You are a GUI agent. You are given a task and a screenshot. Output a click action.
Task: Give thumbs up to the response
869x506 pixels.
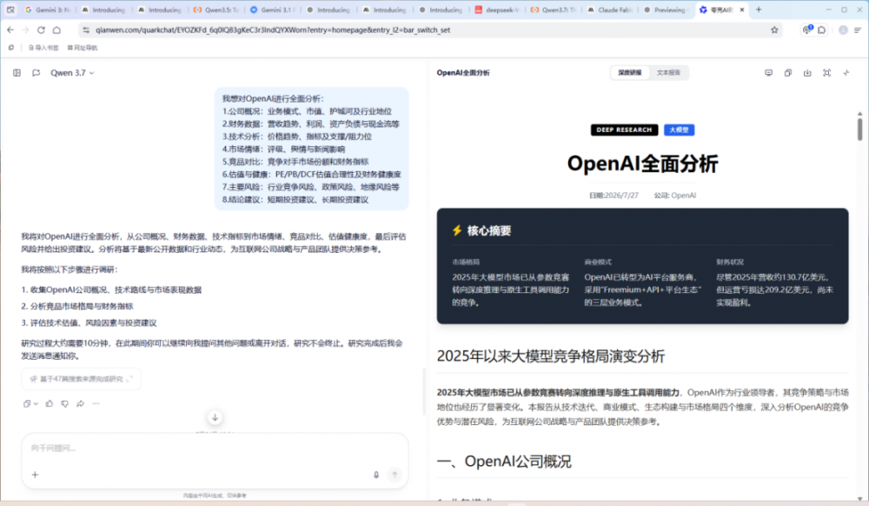pyautogui.click(x=50, y=403)
